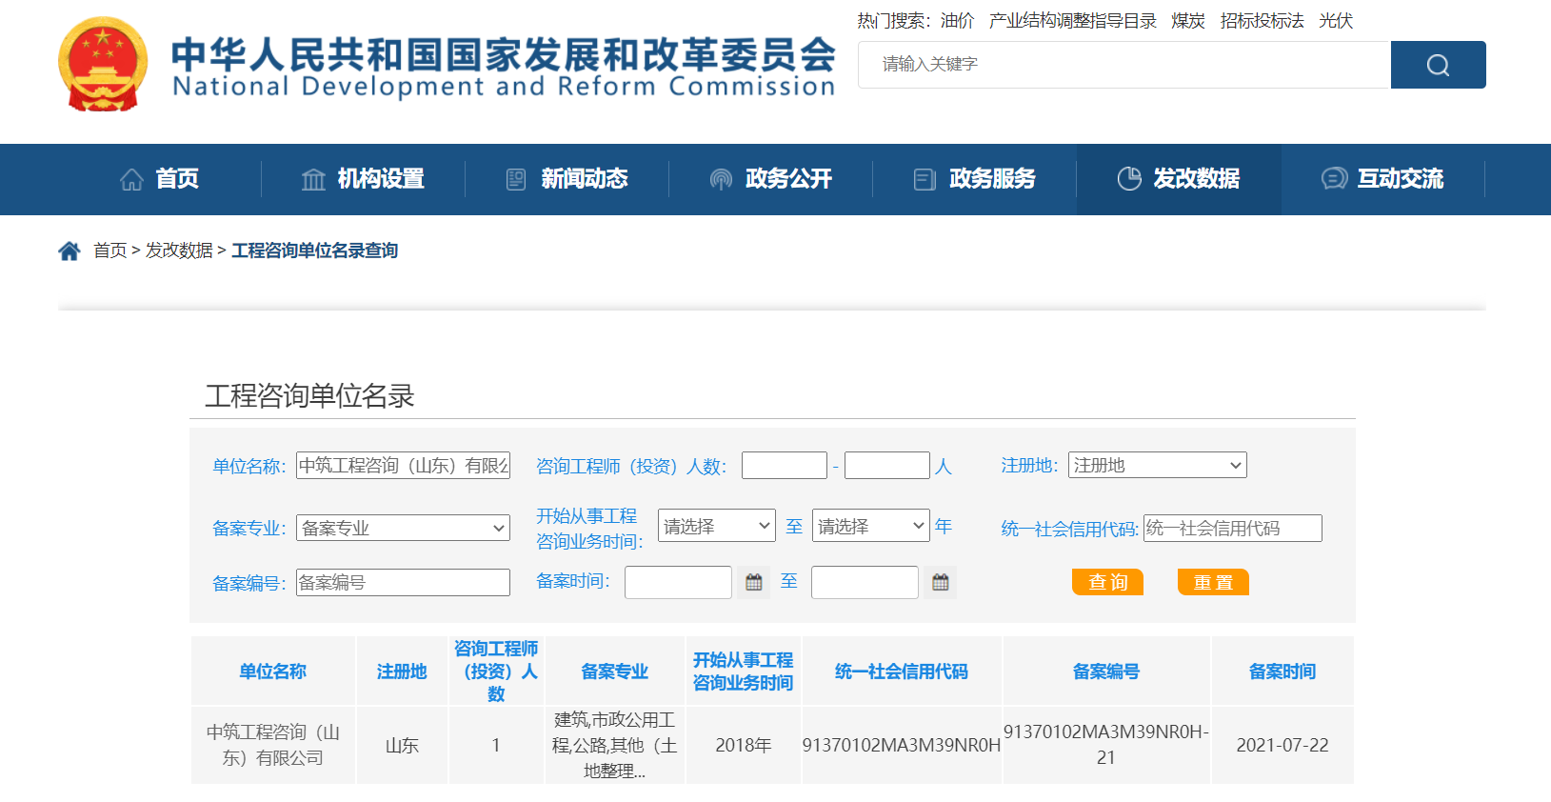Go to 互动交流 navigation tab
This screenshot has height=802, width=1551.
pyautogui.click(x=1382, y=179)
